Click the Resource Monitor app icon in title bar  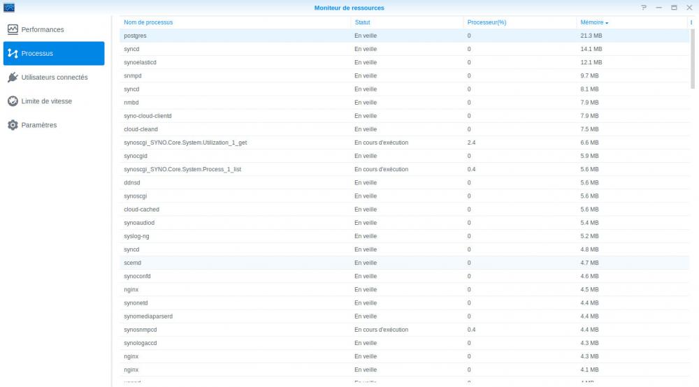point(9,8)
